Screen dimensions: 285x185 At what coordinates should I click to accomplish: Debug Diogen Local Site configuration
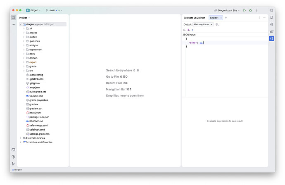[x=250, y=10]
